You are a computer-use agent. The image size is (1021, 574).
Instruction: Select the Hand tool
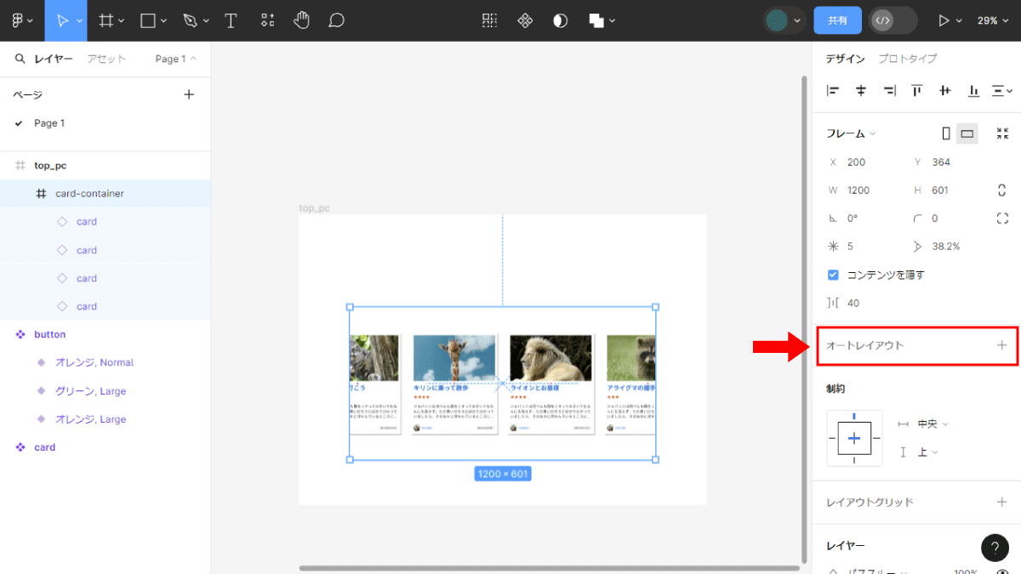click(x=302, y=20)
